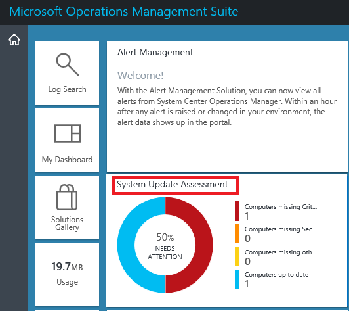Click the My Dashboard label

pos(67,160)
